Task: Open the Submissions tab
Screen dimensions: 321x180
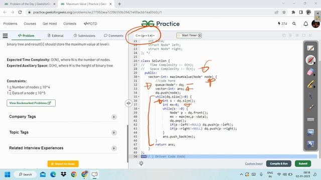Action: coord(84,35)
